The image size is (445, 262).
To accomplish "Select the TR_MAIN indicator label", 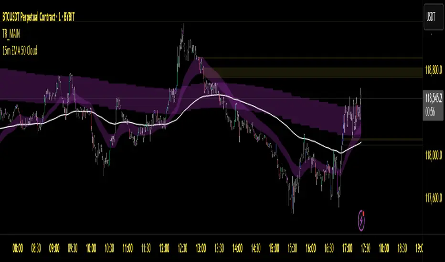I will point(11,34).
